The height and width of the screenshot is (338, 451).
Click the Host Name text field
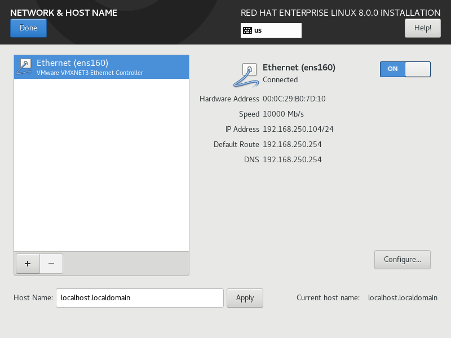[139, 298]
